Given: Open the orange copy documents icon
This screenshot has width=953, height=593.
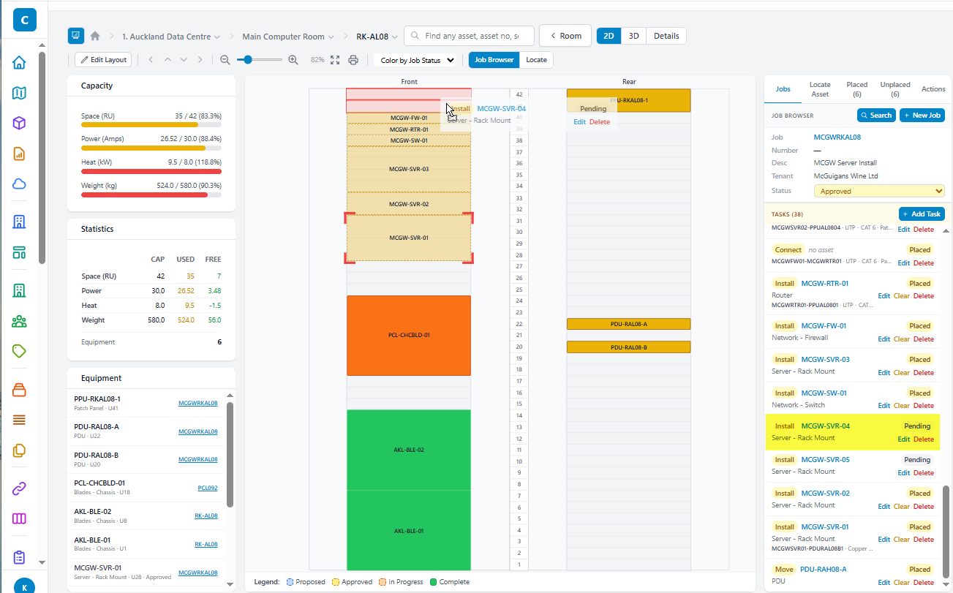Looking at the screenshot, I should pyautogui.click(x=20, y=450).
